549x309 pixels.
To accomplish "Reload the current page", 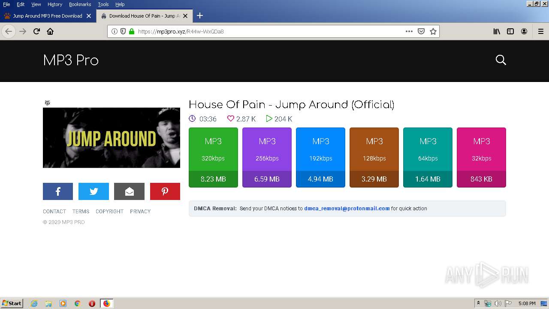I will [x=36, y=31].
